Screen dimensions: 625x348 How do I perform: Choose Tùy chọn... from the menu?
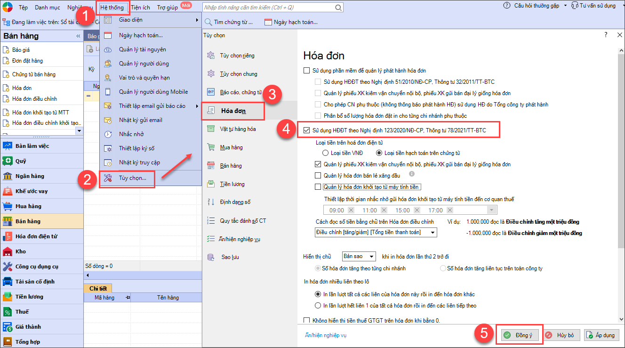[x=132, y=178]
